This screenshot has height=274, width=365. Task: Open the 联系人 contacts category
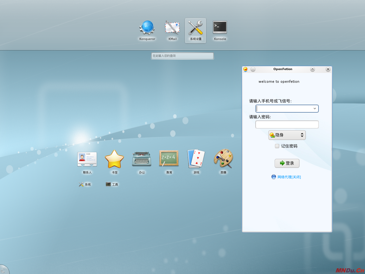[x=87, y=162]
